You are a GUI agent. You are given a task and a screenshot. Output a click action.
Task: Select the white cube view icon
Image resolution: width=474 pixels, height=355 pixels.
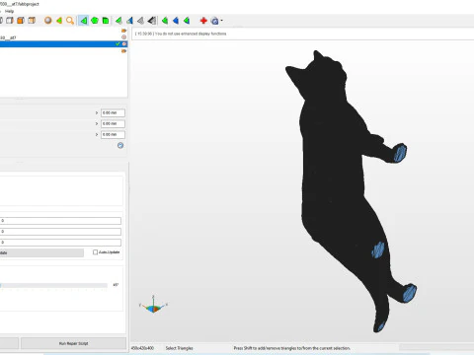(10, 21)
